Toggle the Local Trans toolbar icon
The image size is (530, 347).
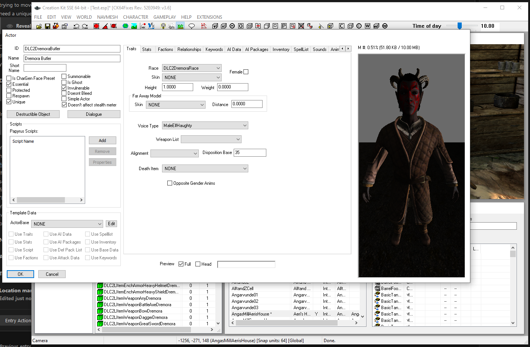114,26
